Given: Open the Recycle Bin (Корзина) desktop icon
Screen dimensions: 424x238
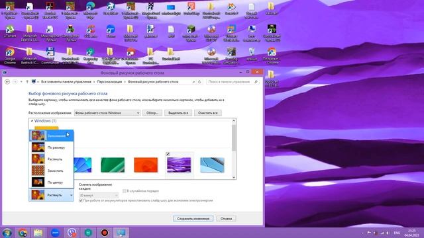Looking at the screenshot, I should [252, 54].
